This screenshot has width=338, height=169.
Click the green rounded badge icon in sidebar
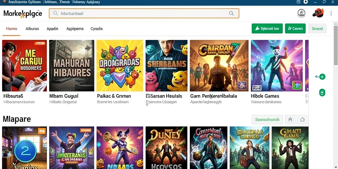[x=322, y=93]
